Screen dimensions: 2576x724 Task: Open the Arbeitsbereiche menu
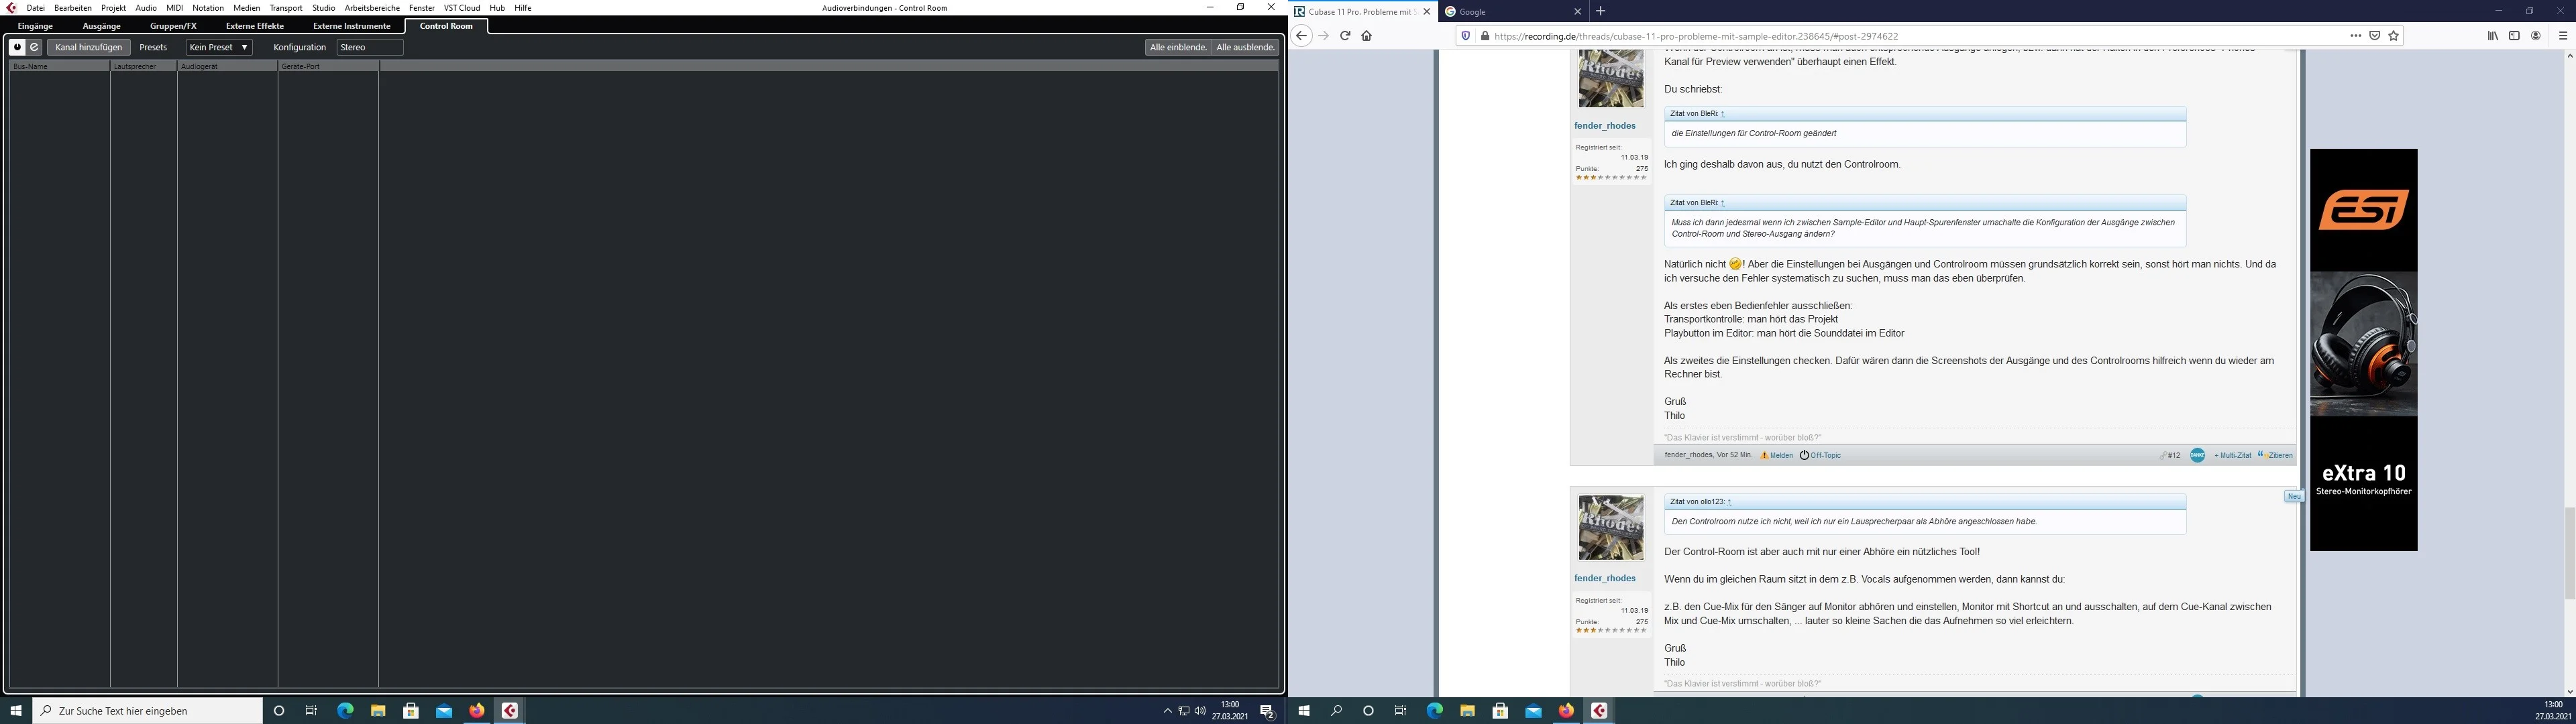(x=372, y=8)
